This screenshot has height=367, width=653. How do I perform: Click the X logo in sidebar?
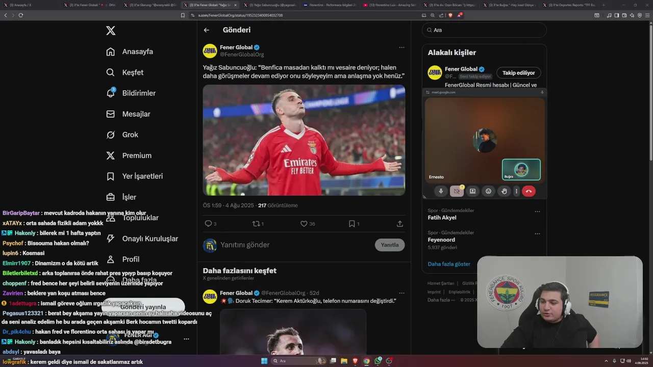111,31
